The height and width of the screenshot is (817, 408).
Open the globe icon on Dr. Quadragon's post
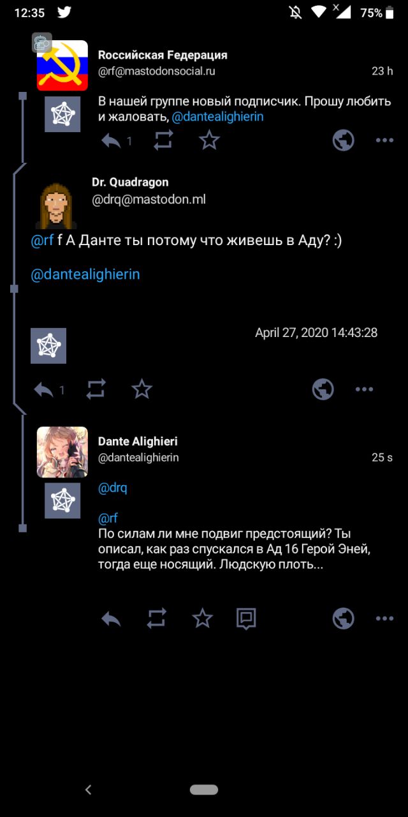point(323,389)
